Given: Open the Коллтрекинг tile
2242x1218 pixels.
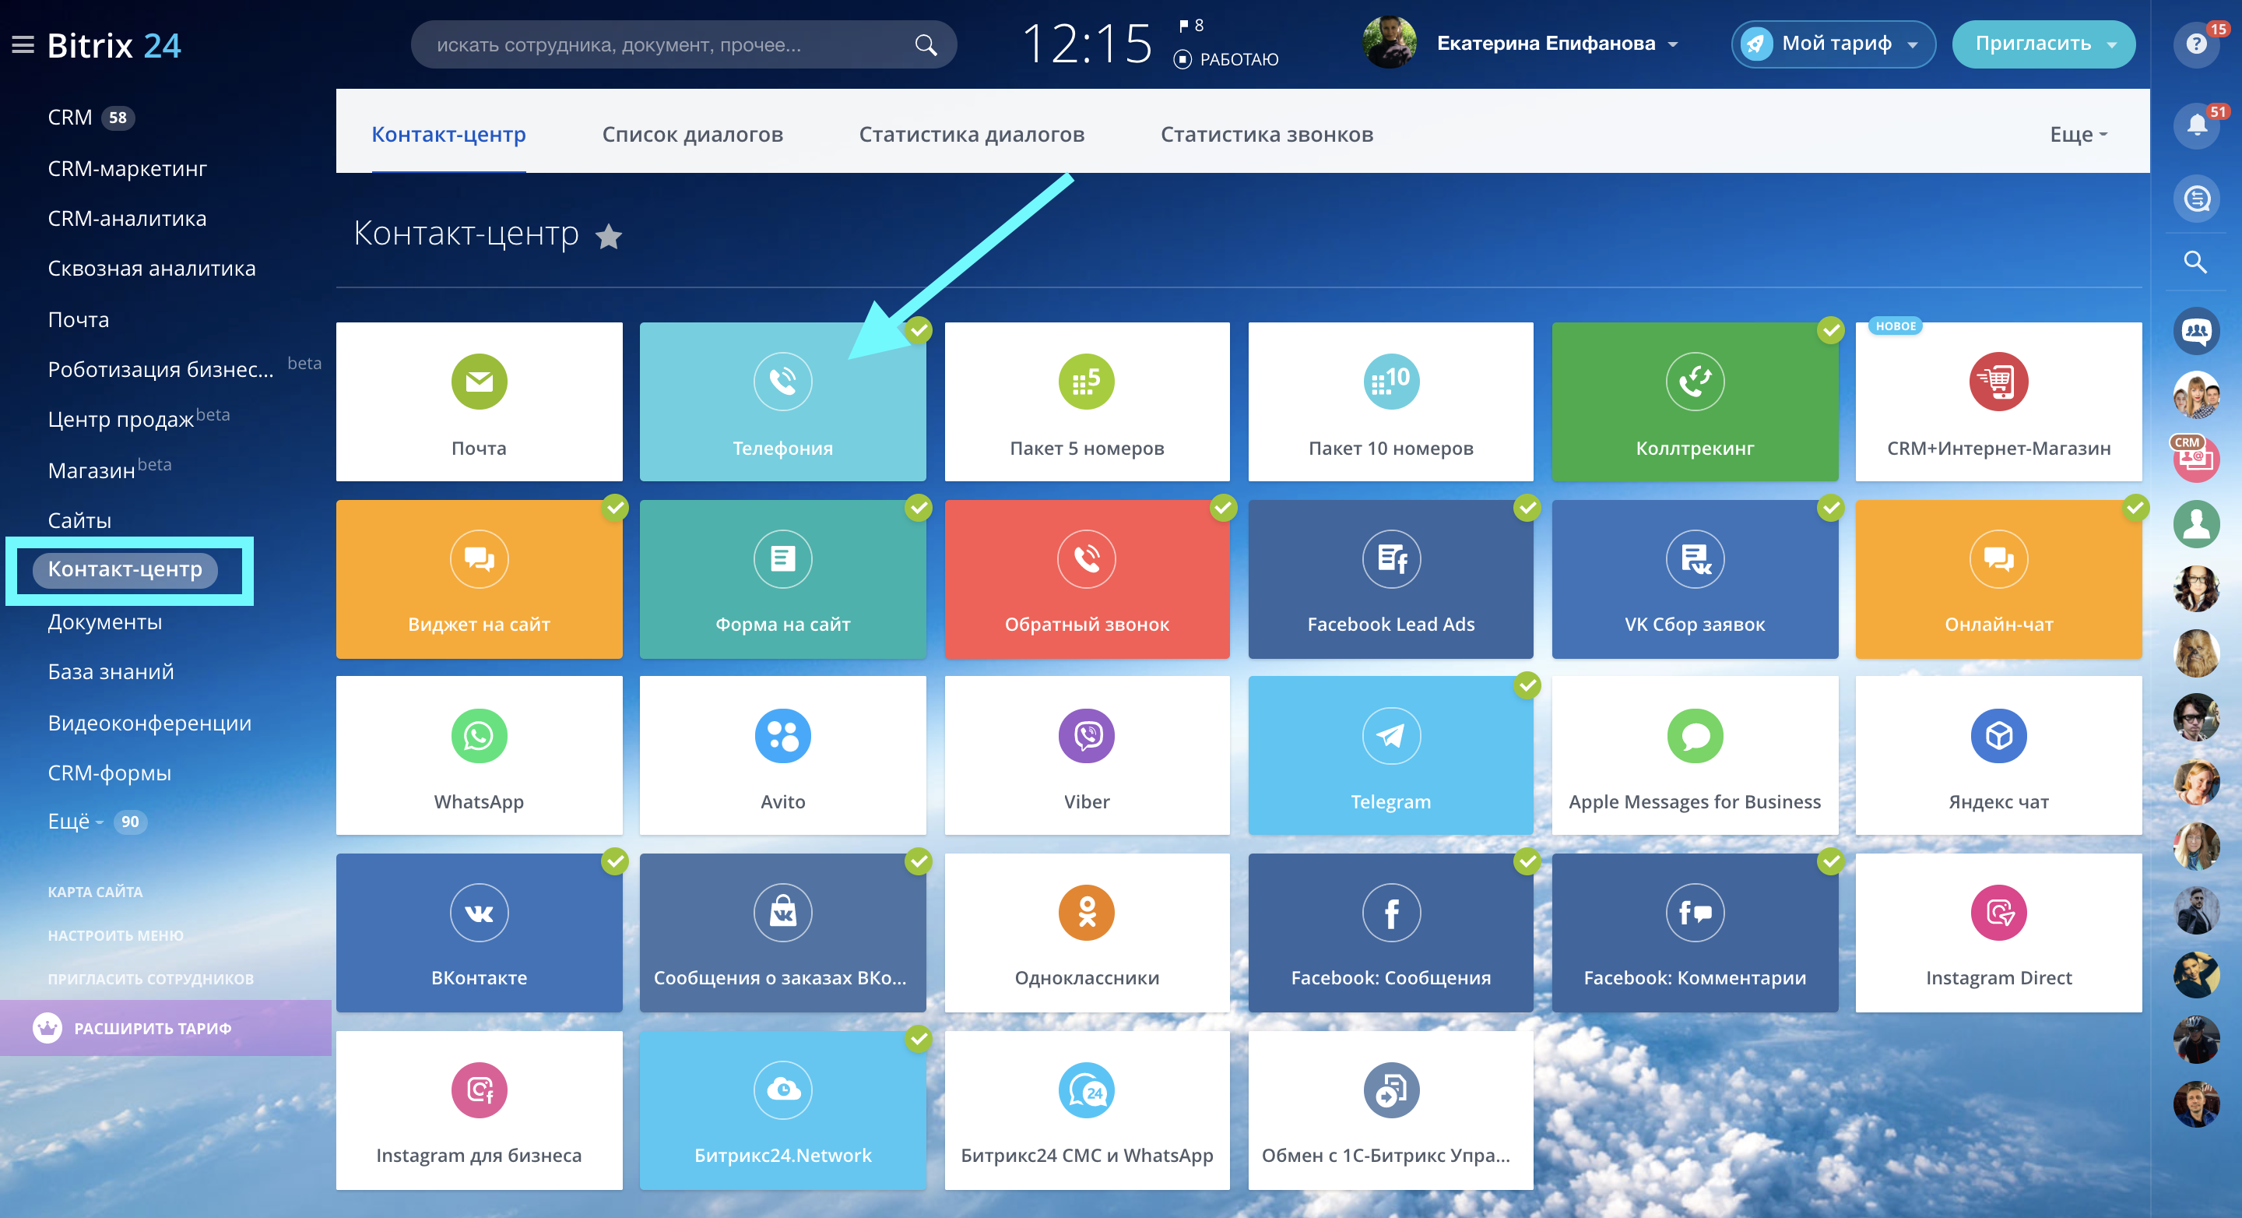Looking at the screenshot, I should tap(1695, 401).
